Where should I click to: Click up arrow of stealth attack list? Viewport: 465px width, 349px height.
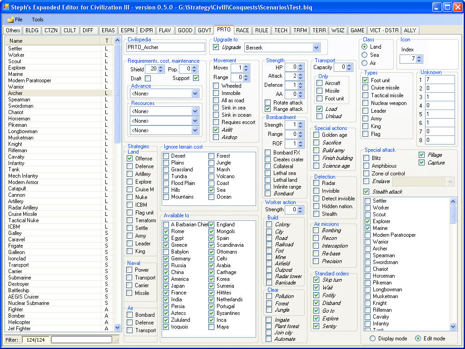pos(453,201)
